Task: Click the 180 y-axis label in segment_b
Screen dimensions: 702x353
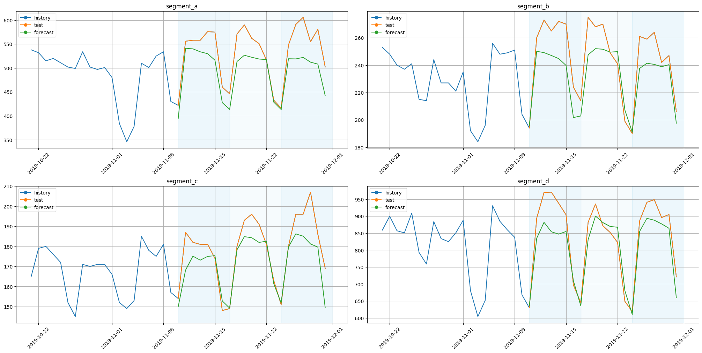Action: pyautogui.click(x=360, y=148)
